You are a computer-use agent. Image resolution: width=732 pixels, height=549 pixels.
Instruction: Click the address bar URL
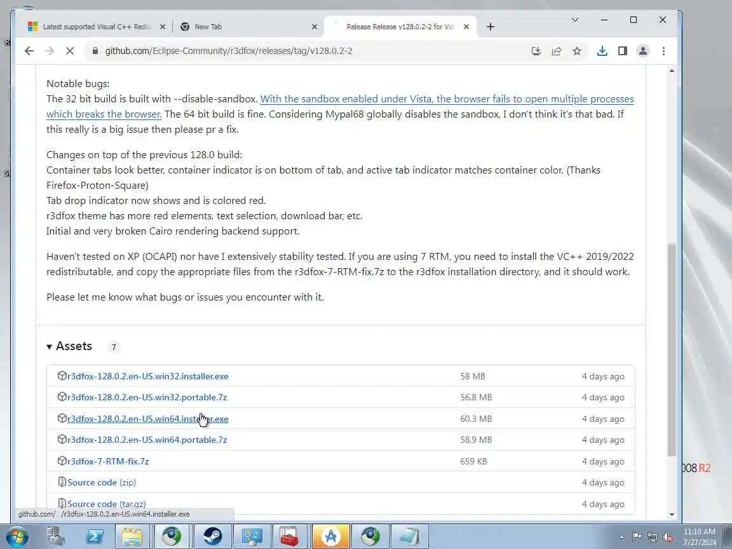tap(228, 51)
